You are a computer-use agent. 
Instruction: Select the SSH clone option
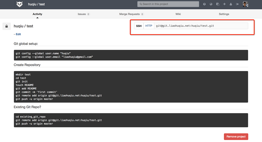click(x=139, y=26)
